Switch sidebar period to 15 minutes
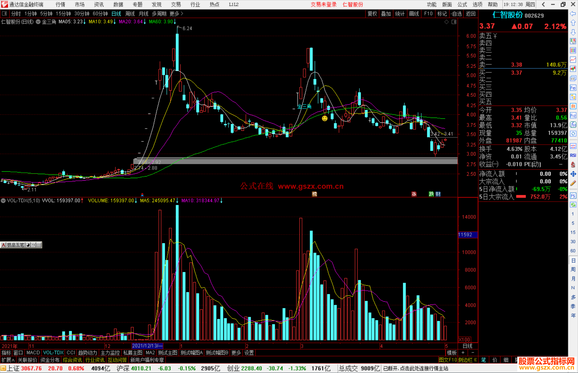 point(573,232)
